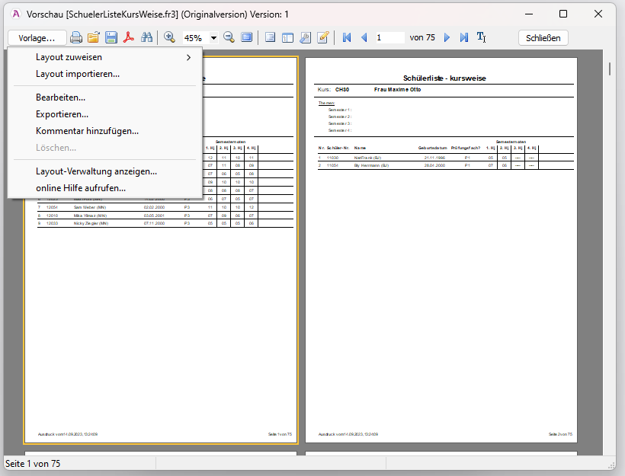Image resolution: width=625 pixels, height=476 pixels.
Task: Click the 'Semesternoten' heading on page 2
Action: (x=511, y=142)
